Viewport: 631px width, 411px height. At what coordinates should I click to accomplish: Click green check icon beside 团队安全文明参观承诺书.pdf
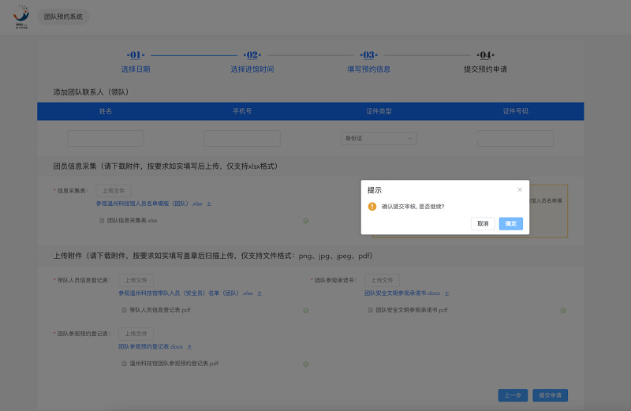point(562,310)
